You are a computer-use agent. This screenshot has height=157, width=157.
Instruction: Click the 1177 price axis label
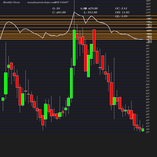click(x=148, y=13)
